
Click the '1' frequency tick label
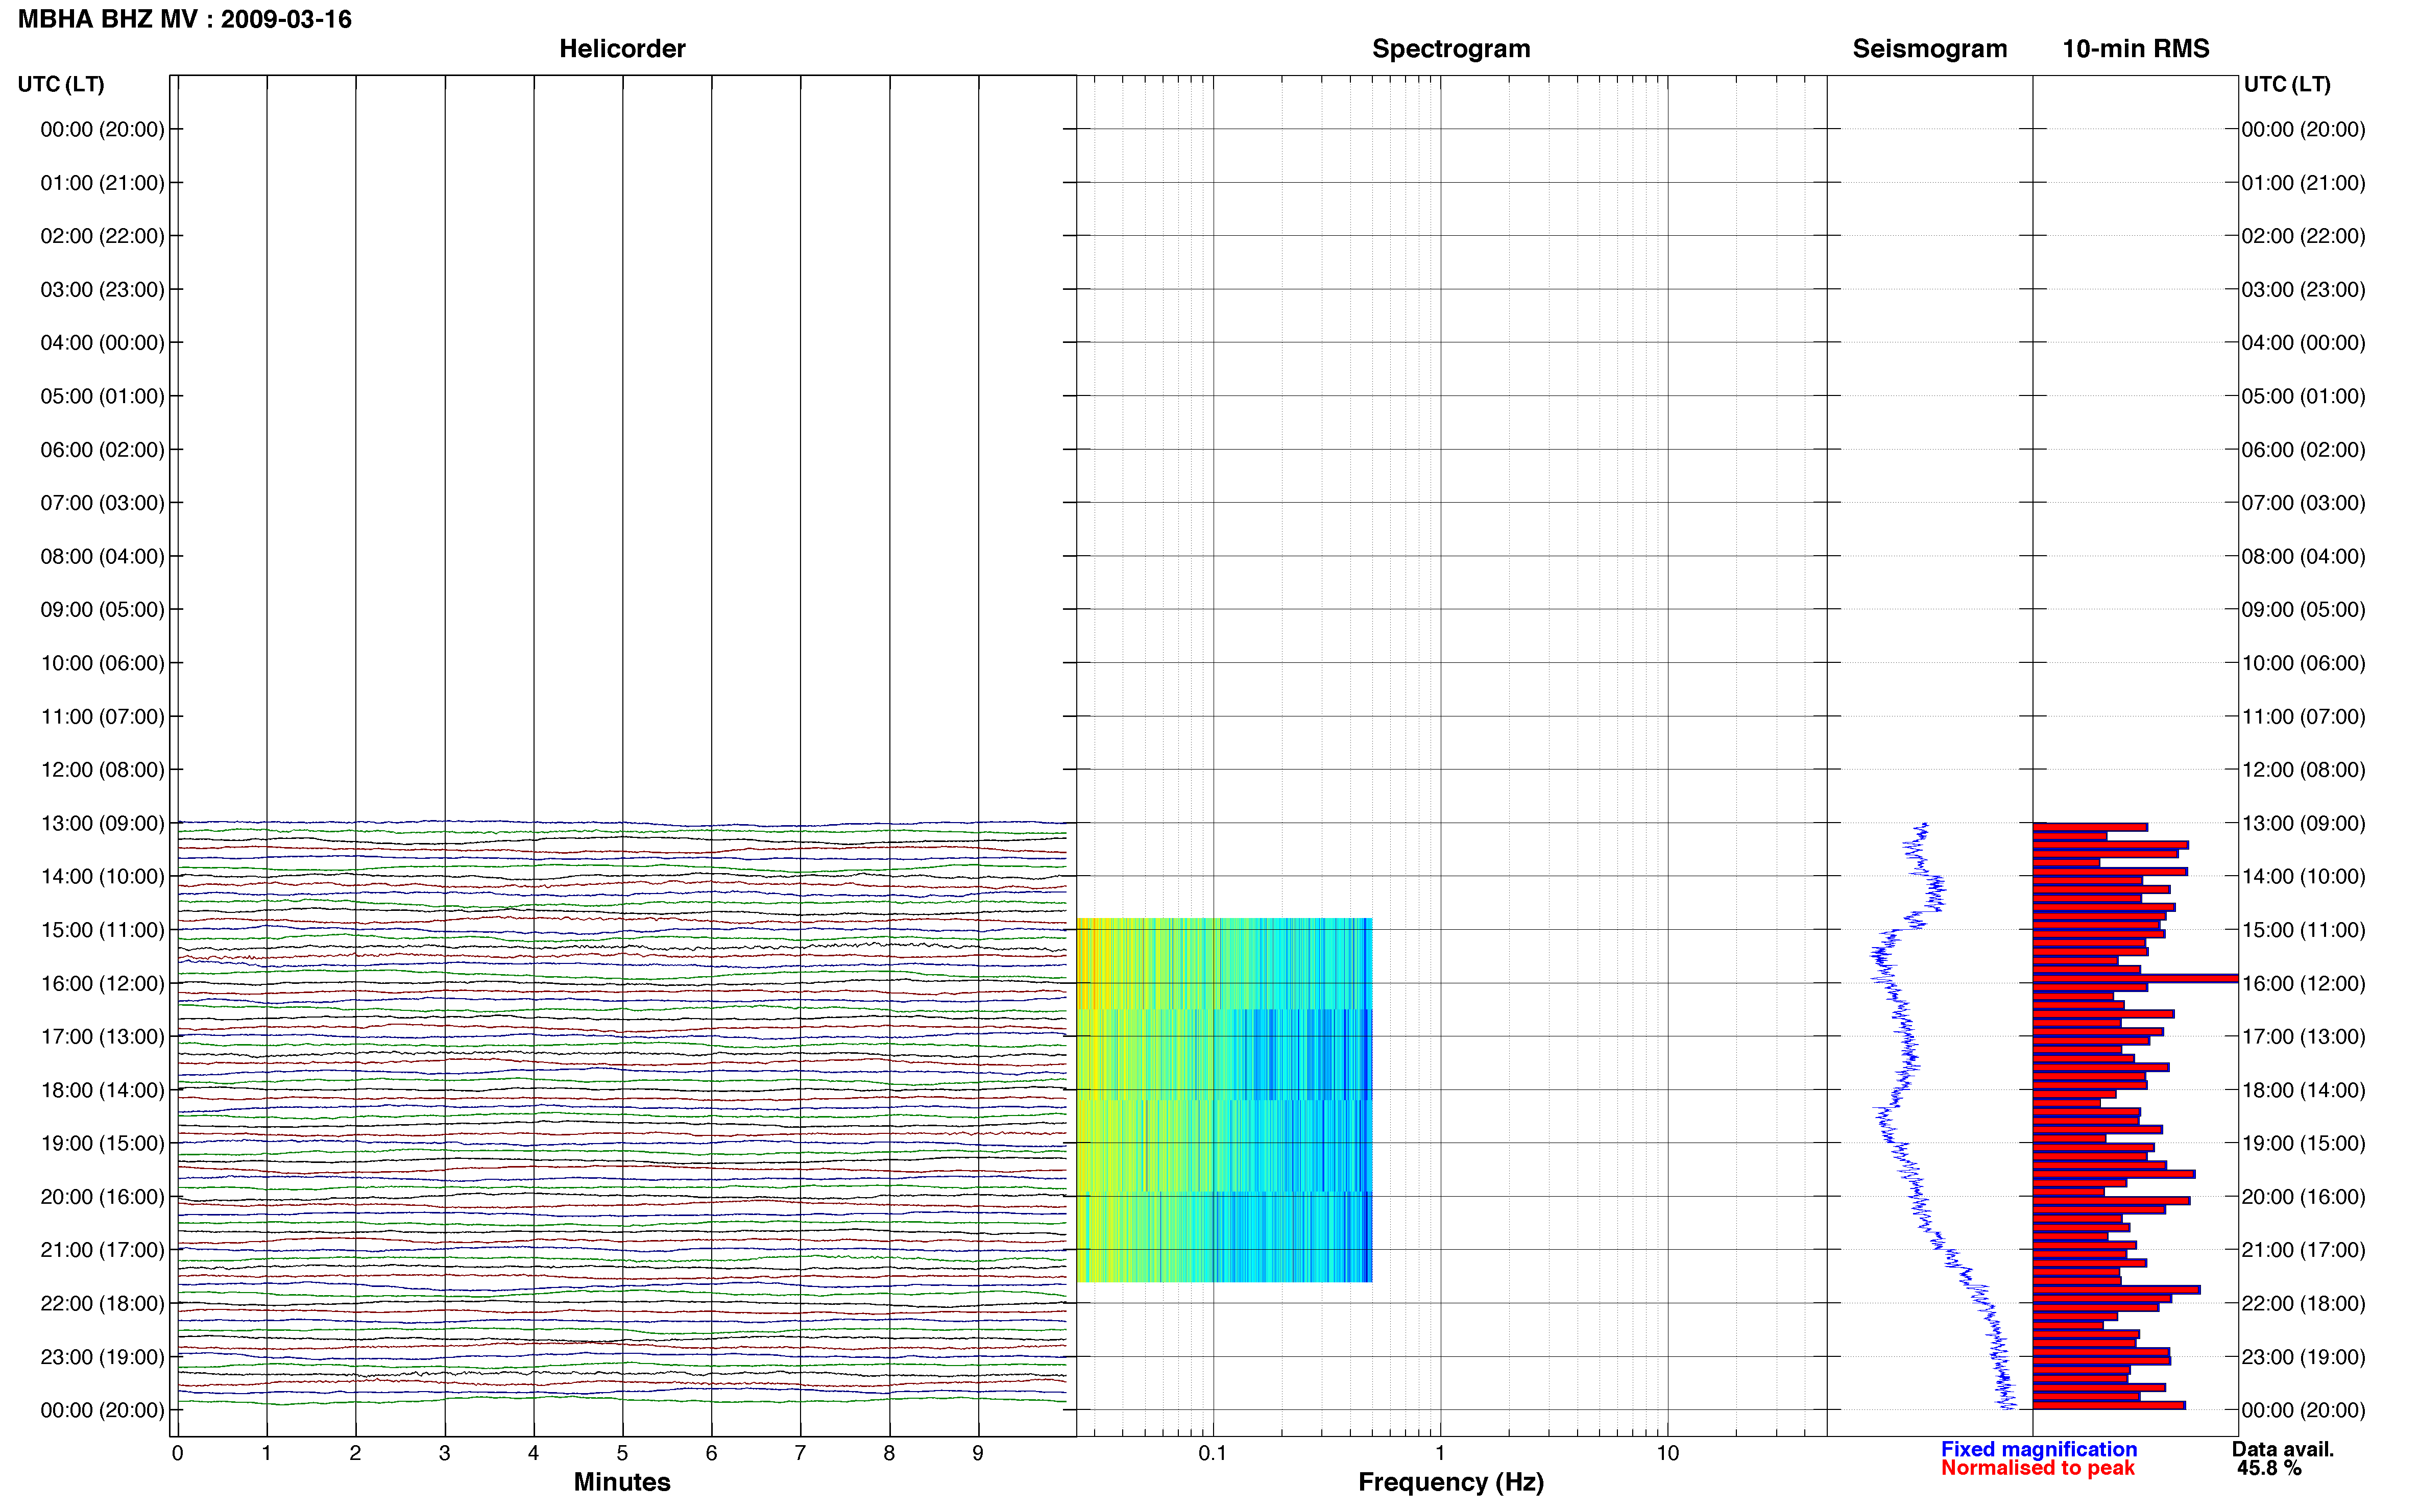coord(1440,1453)
